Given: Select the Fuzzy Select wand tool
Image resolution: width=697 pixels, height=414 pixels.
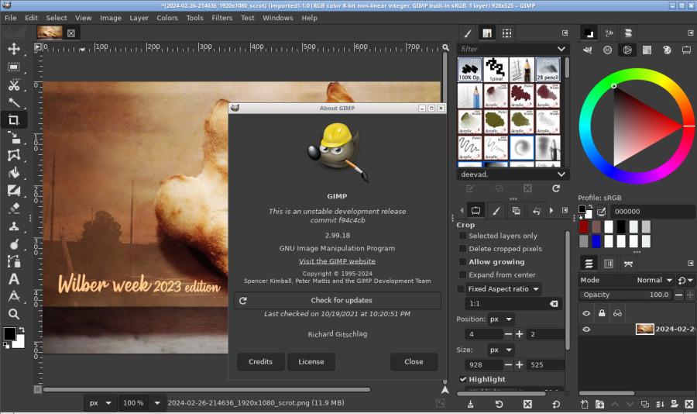Looking at the screenshot, I should pos(14,103).
